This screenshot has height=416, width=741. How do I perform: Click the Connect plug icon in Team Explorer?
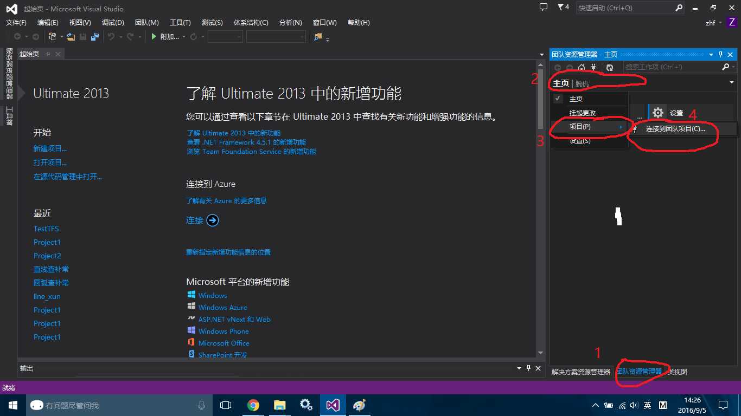click(x=593, y=67)
